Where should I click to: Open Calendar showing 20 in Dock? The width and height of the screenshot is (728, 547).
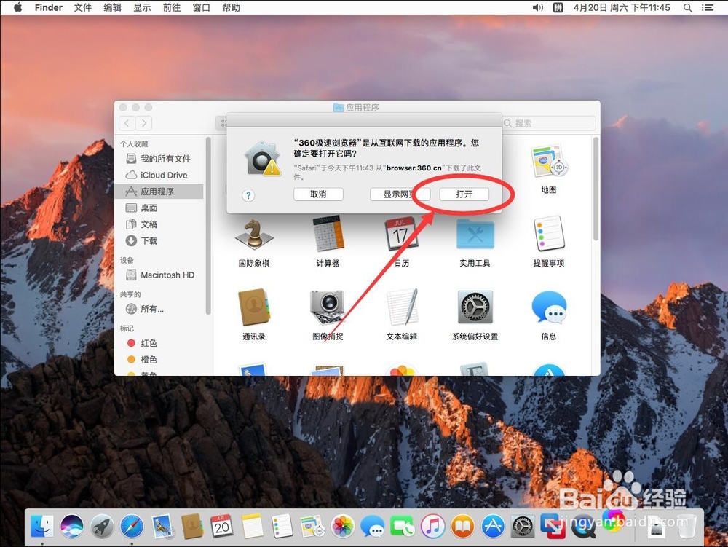[x=222, y=527]
